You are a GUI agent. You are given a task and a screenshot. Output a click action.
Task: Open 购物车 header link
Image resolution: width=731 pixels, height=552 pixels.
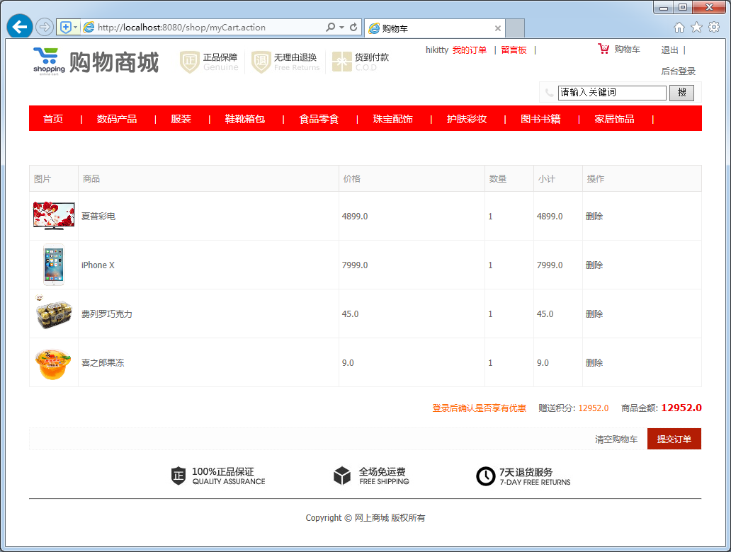627,50
